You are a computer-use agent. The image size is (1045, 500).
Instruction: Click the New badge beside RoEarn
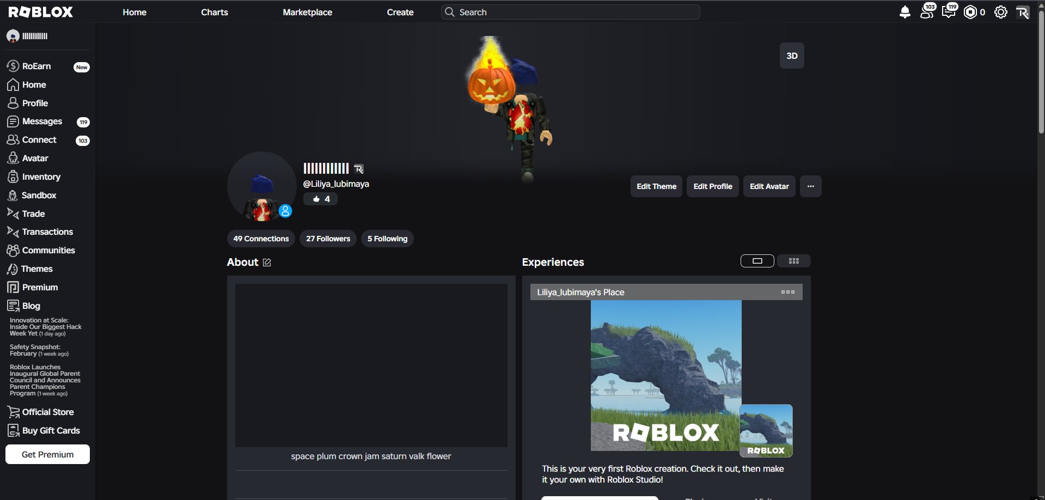click(x=82, y=67)
